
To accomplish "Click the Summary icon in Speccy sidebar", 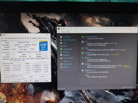I will click(x=61, y=37).
